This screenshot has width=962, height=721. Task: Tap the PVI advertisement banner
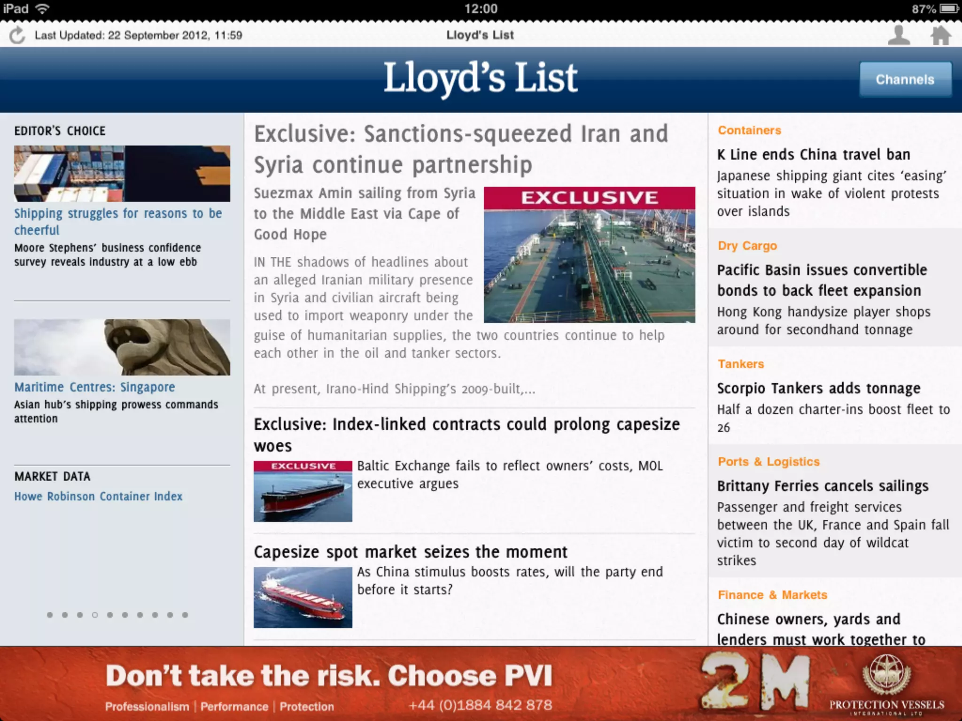(x=481, y=683)
